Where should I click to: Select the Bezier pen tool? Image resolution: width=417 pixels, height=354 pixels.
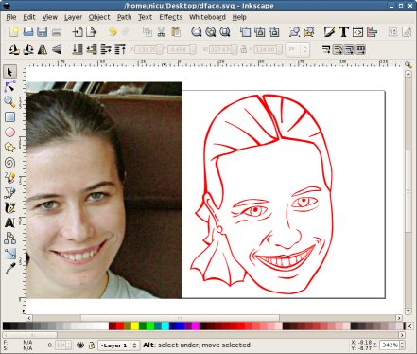pos(9,193)
